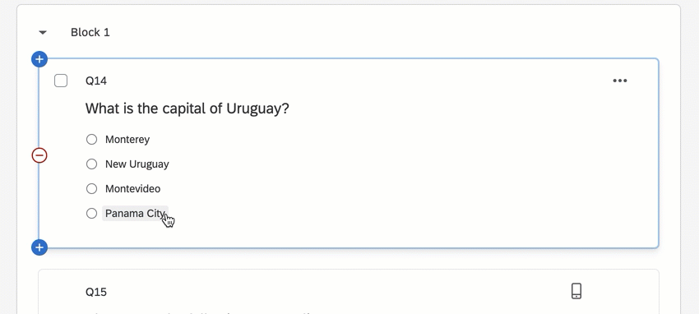Collapse Block 1 using the arrow
The width and height of the screenshot is (699, 314).
[43, 33]
